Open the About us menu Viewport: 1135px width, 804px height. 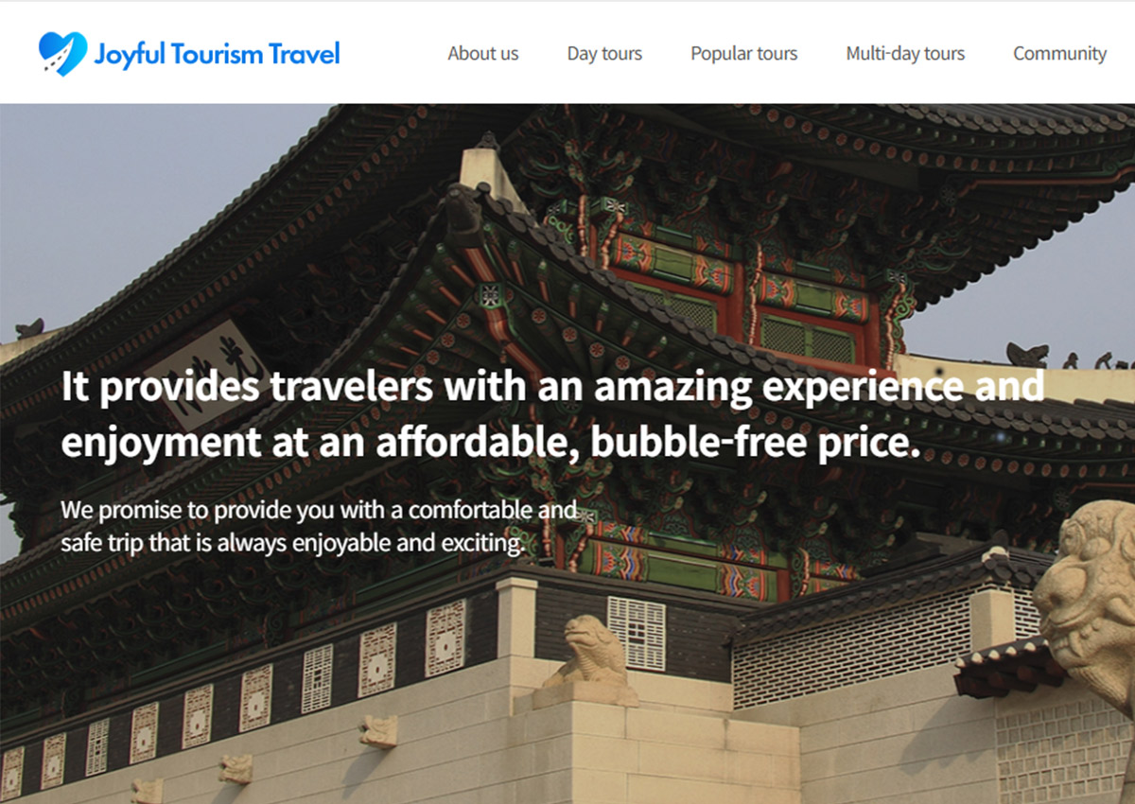[x=483, y=54]
